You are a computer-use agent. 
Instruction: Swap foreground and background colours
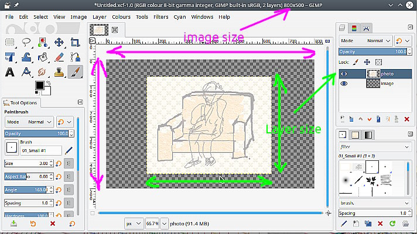(x=49, y=83)
